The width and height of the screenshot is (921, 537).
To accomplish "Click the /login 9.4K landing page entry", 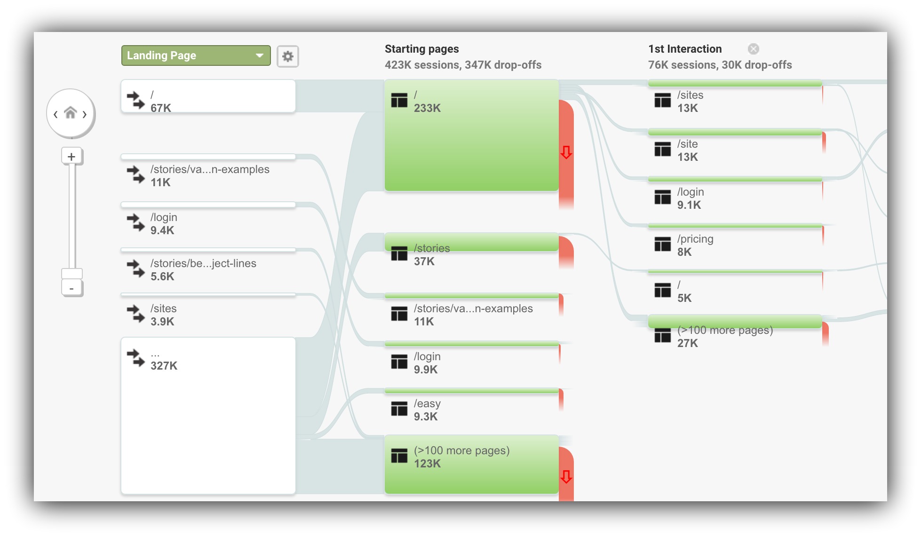I will [208, 223].
